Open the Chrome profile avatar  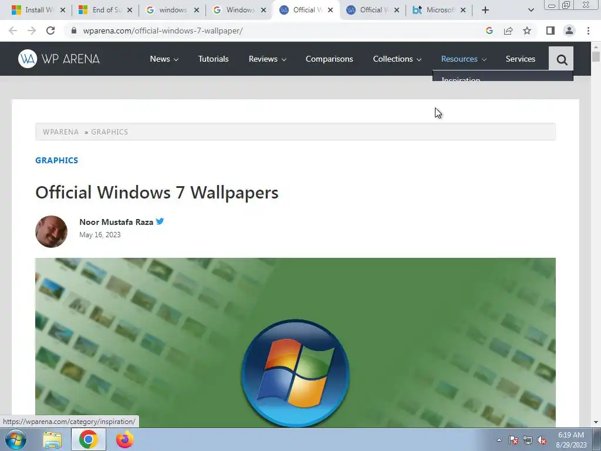point(569,31)
